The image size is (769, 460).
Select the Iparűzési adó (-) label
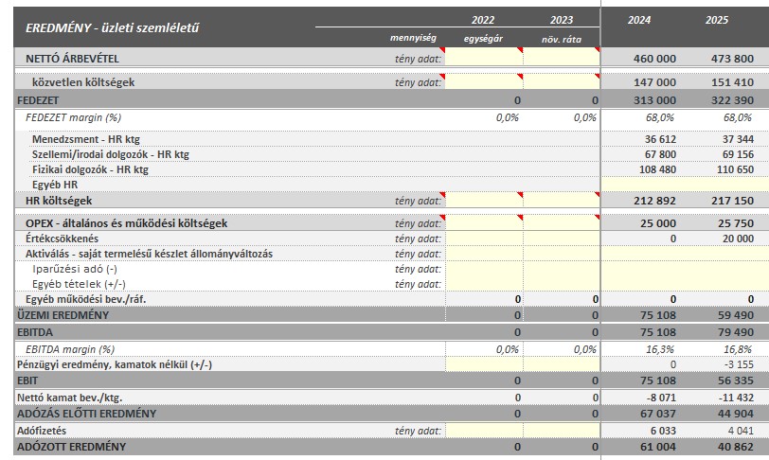point(75,269)
